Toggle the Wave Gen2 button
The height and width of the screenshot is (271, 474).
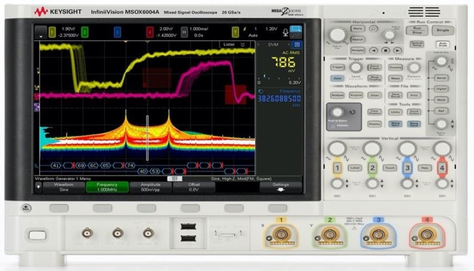pyautogui.click(x=414, y=124)
